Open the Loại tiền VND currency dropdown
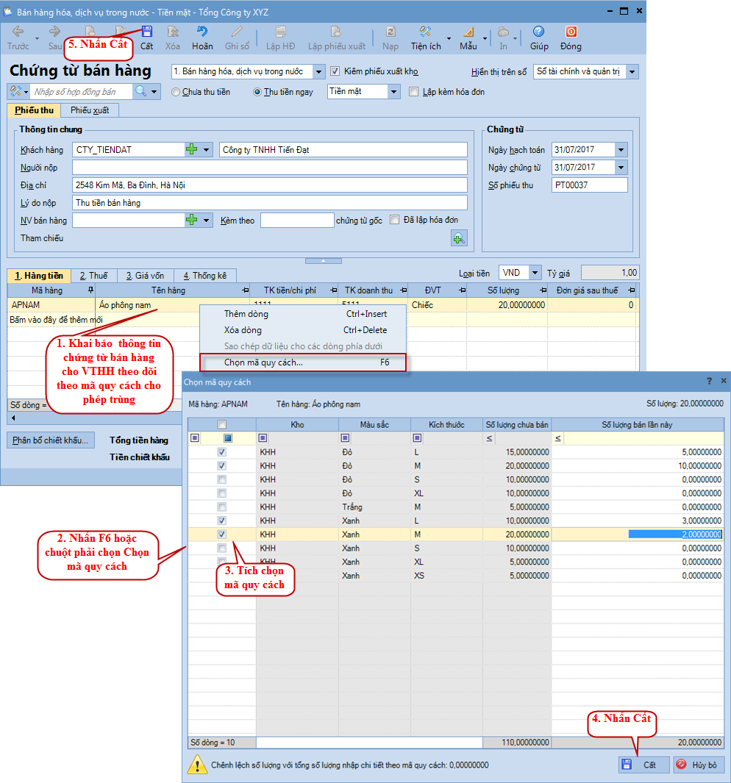This screenshot has width=731, height=783. click(x=535, y=273)
